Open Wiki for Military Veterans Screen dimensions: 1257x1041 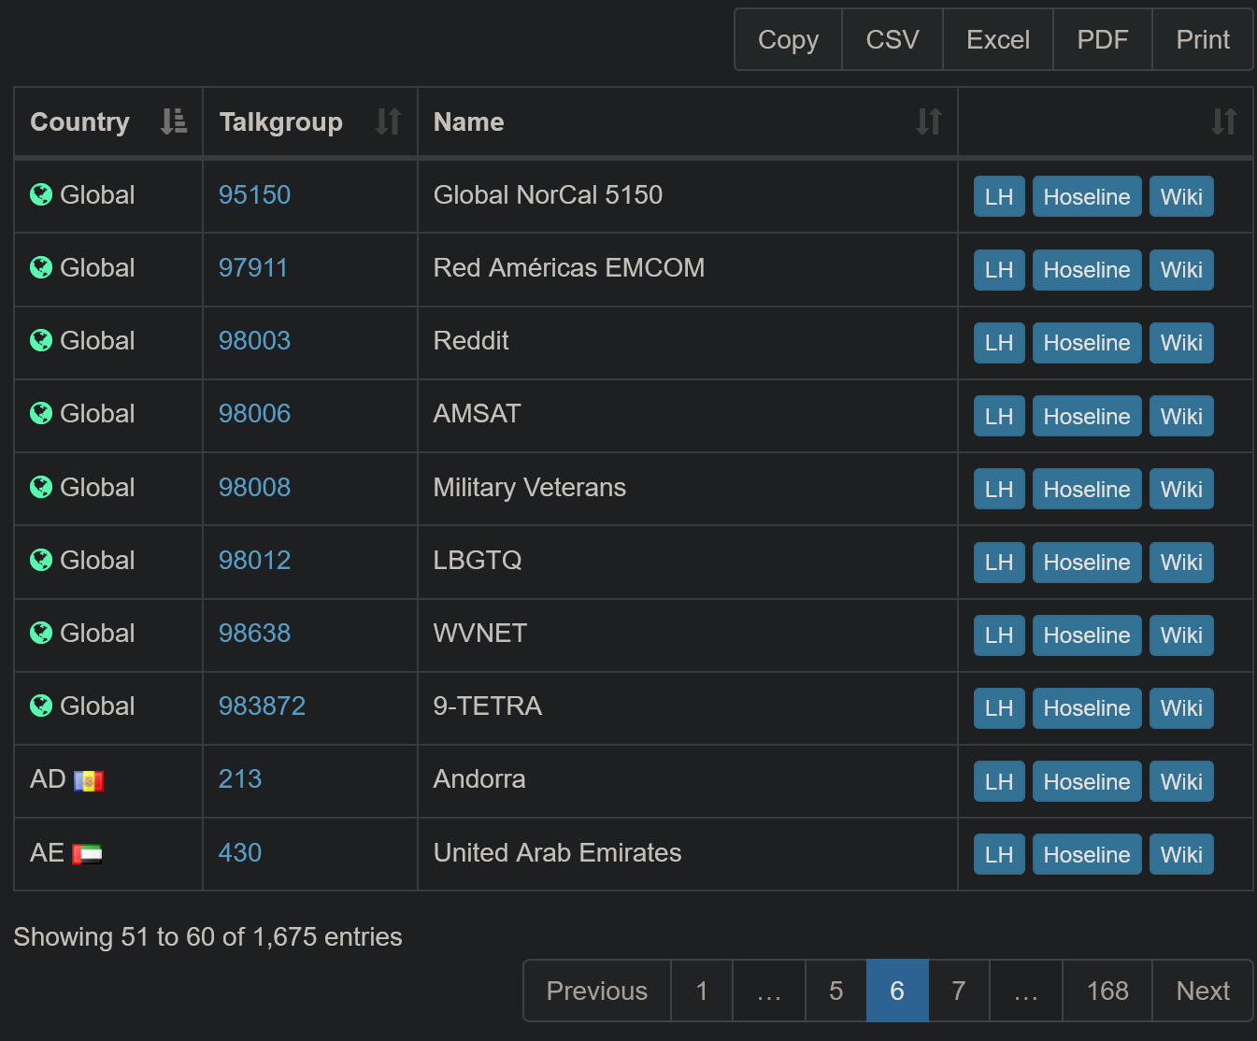pyautogui.click(x=1180, y=490)
